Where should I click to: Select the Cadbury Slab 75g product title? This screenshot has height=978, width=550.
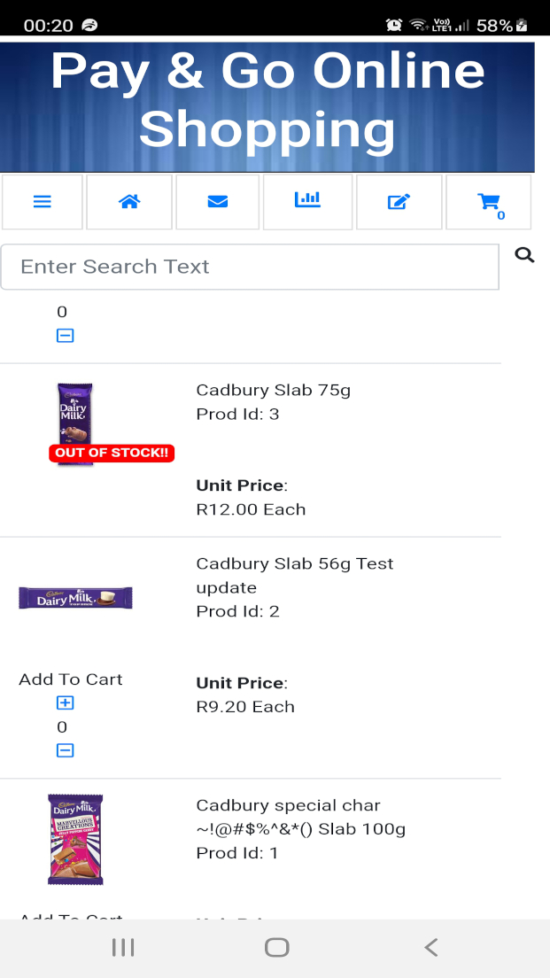click(x=274, y=390)
